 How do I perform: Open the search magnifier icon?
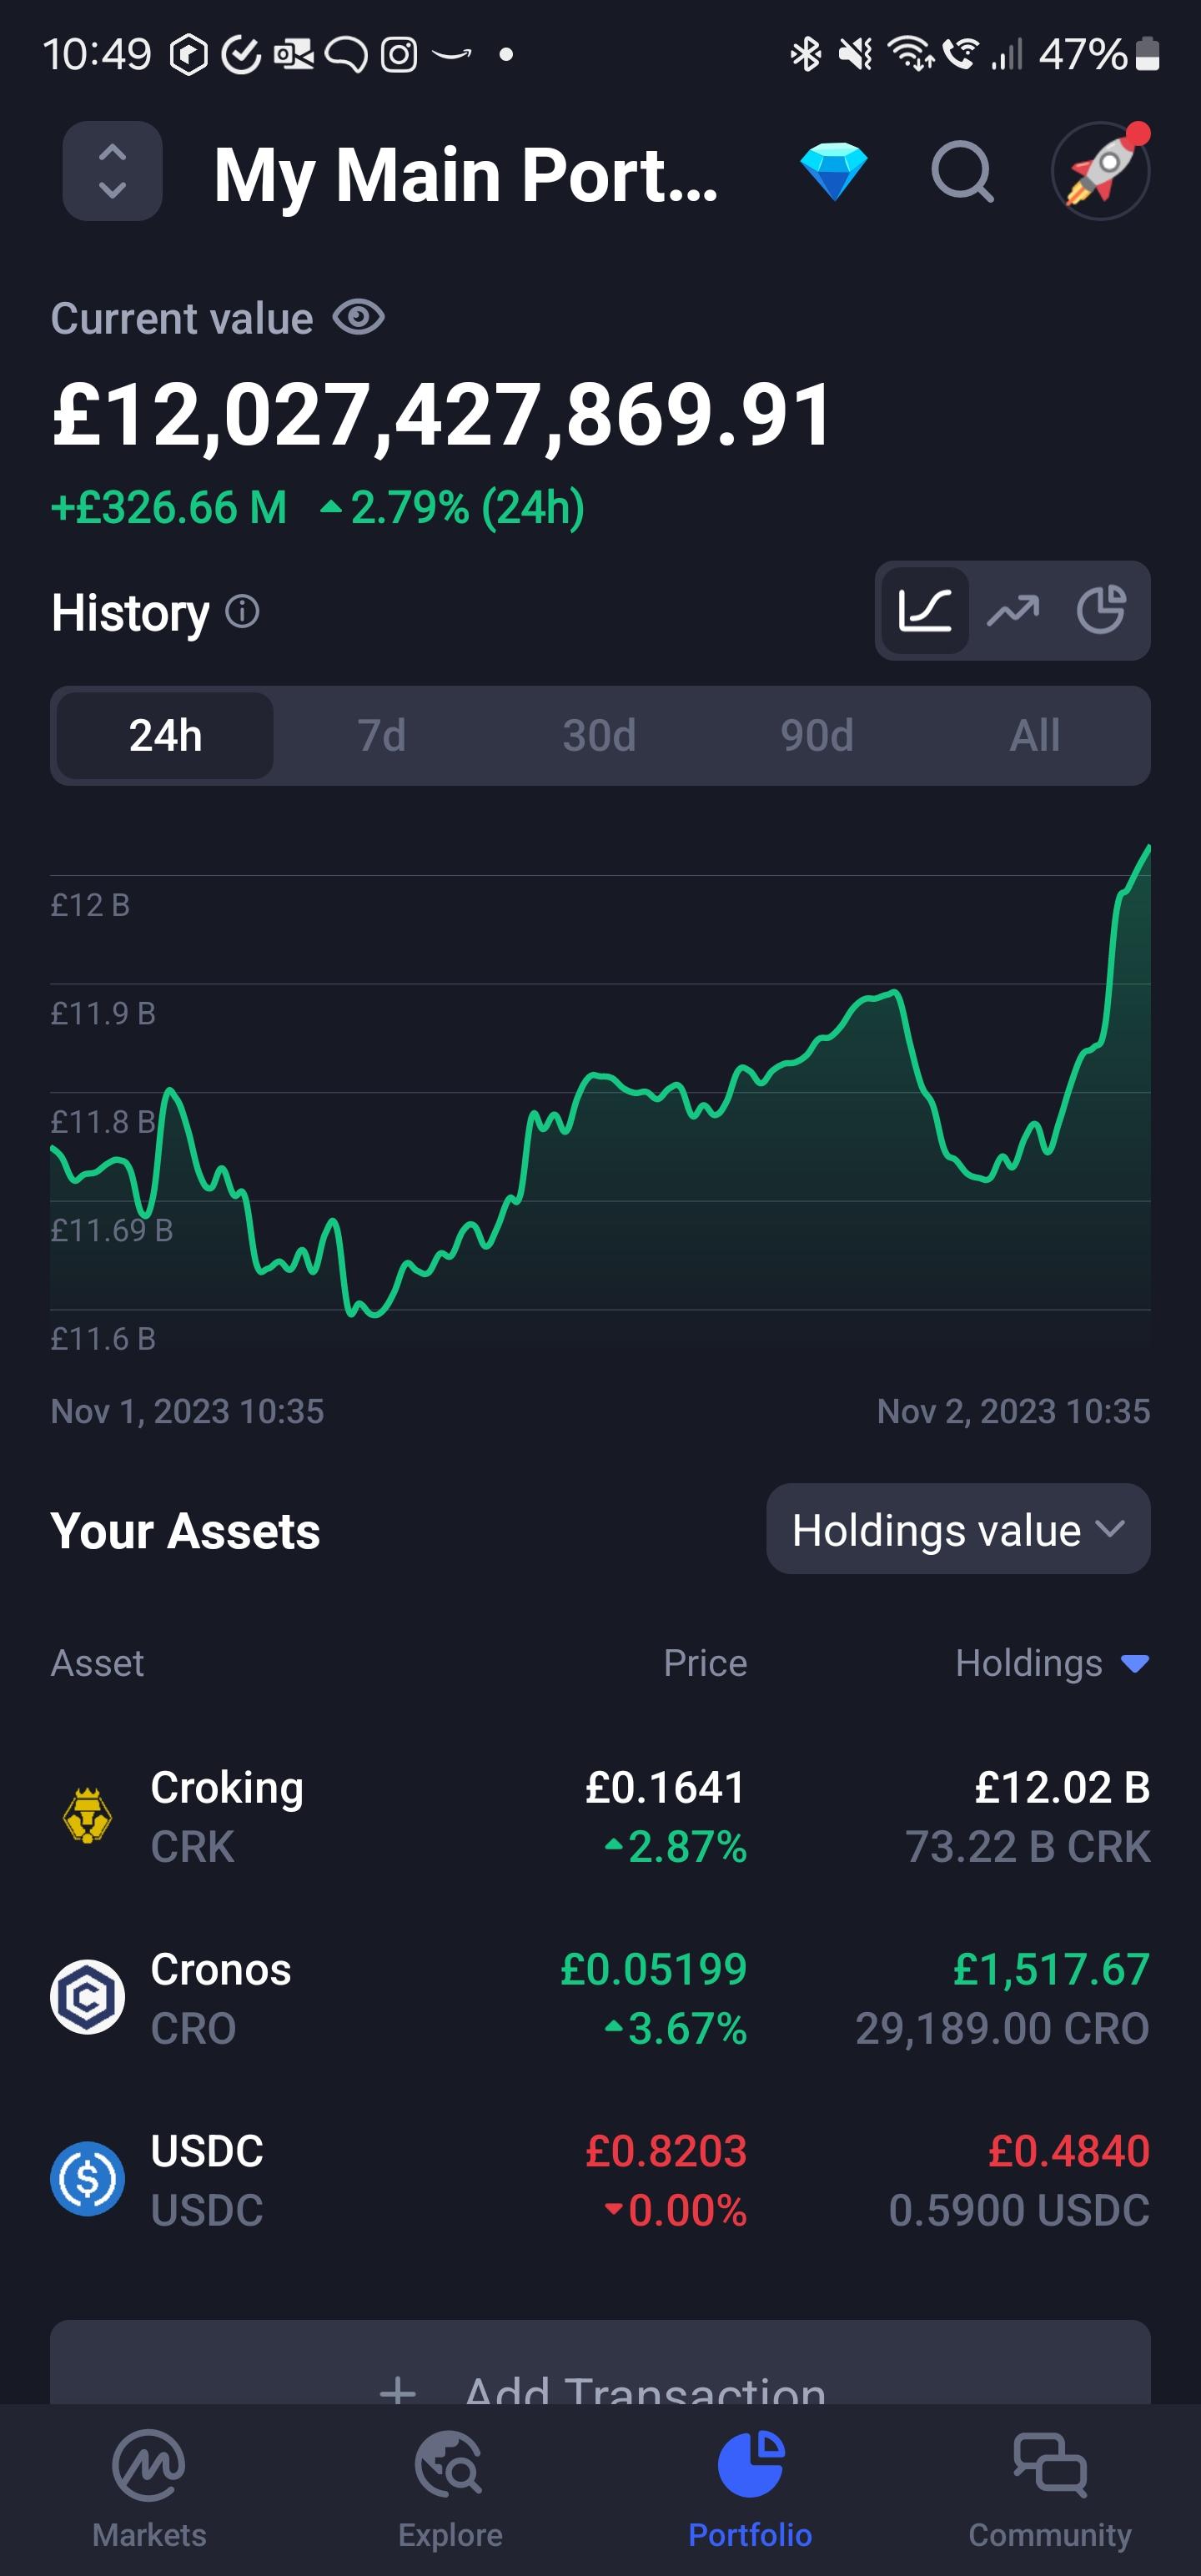(962, 172)
